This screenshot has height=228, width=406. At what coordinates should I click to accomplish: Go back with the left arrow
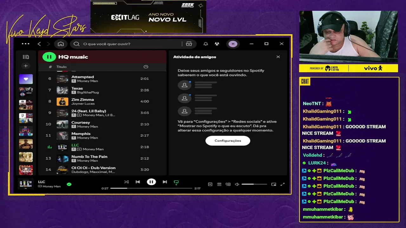39,44
